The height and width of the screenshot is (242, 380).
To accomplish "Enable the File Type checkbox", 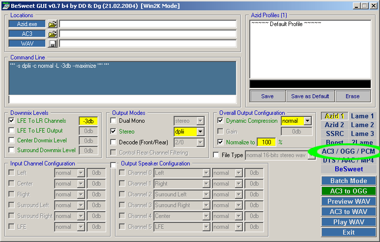I will [216, 155].
